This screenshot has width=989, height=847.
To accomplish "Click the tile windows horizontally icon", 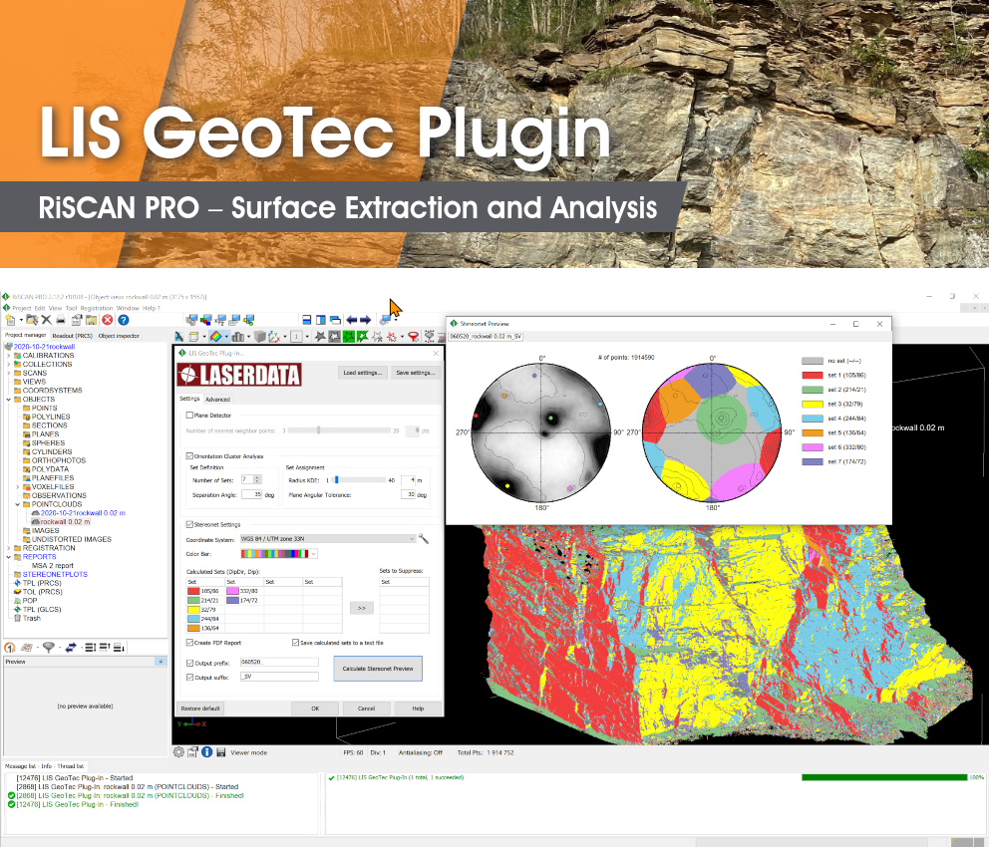I will [x=307, y=320].
